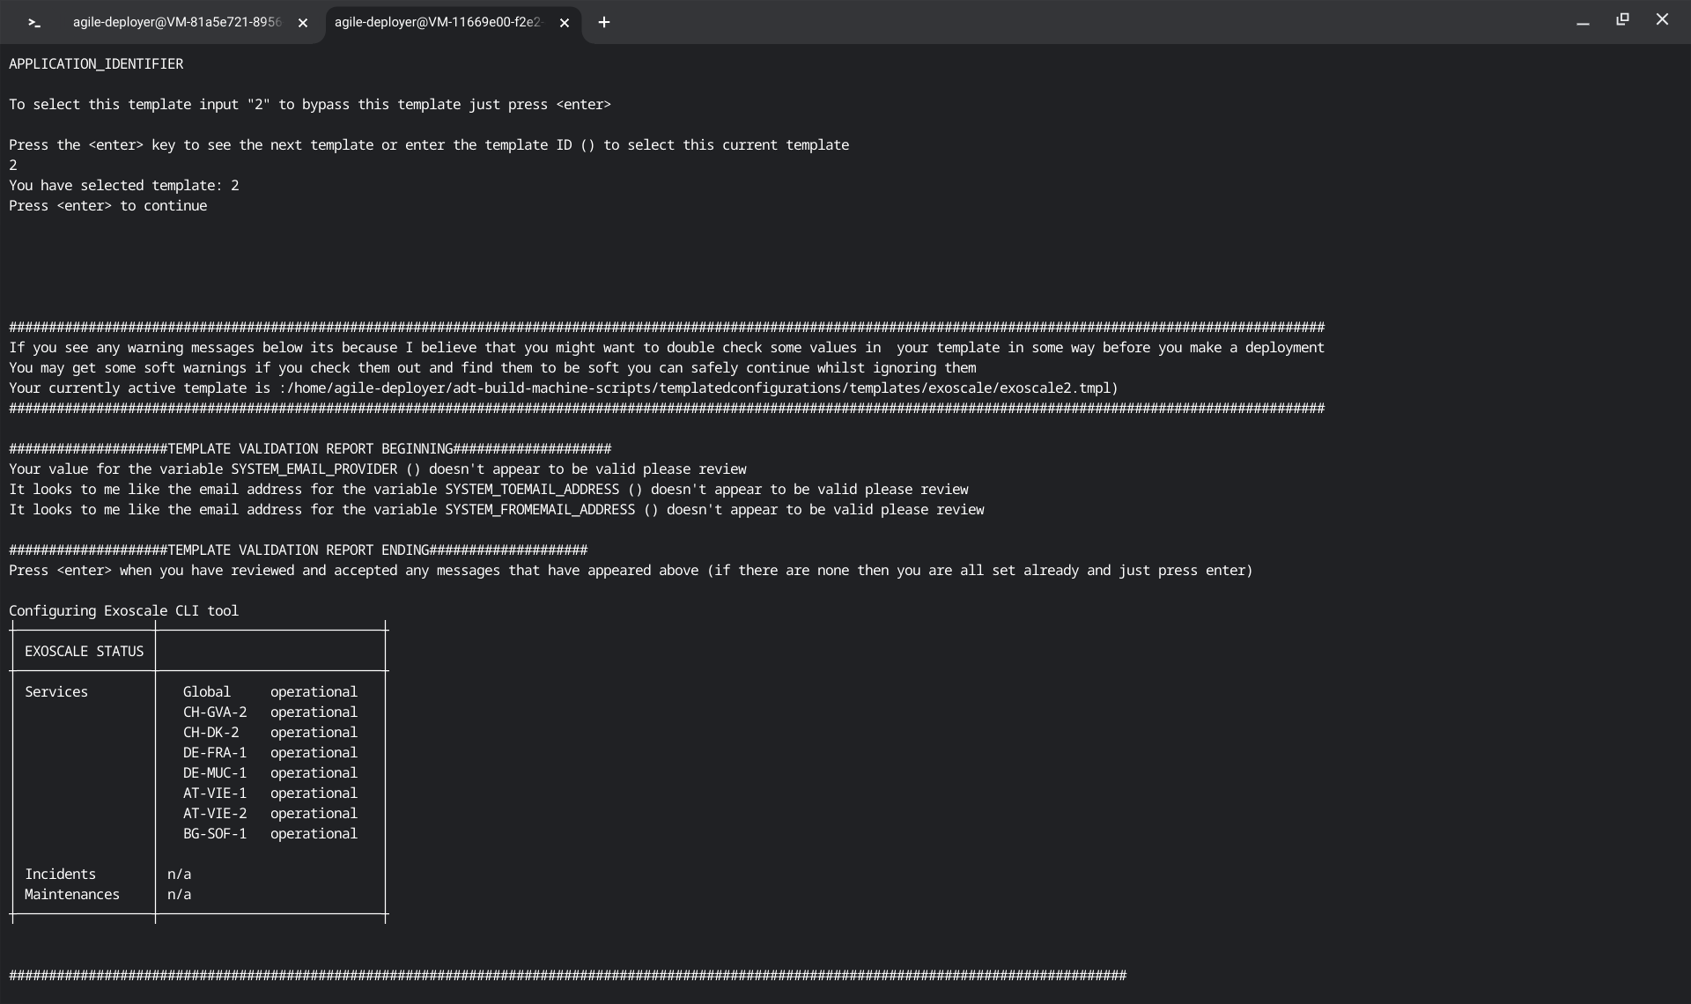Close the terminal window
Image resolution: width=1691 pixels, height=1004 pixels.
coord(1662,19)
